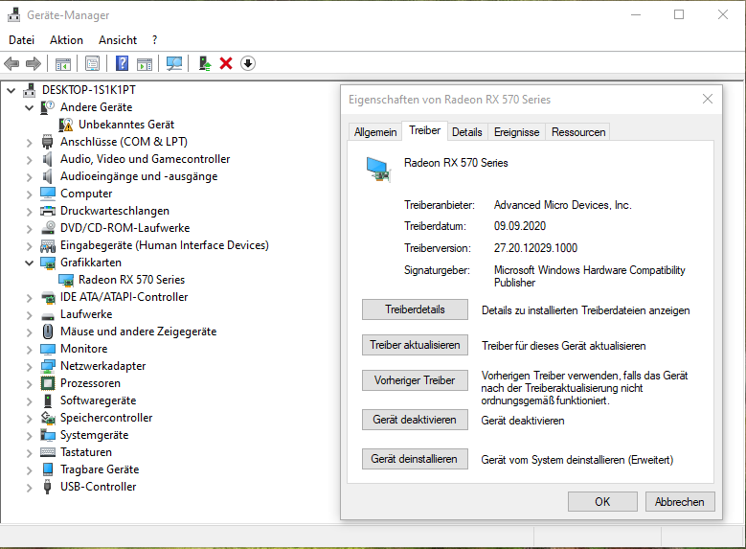
Task: Click the Tastaturen keyboard icon
Action: (x=48, y=452)
